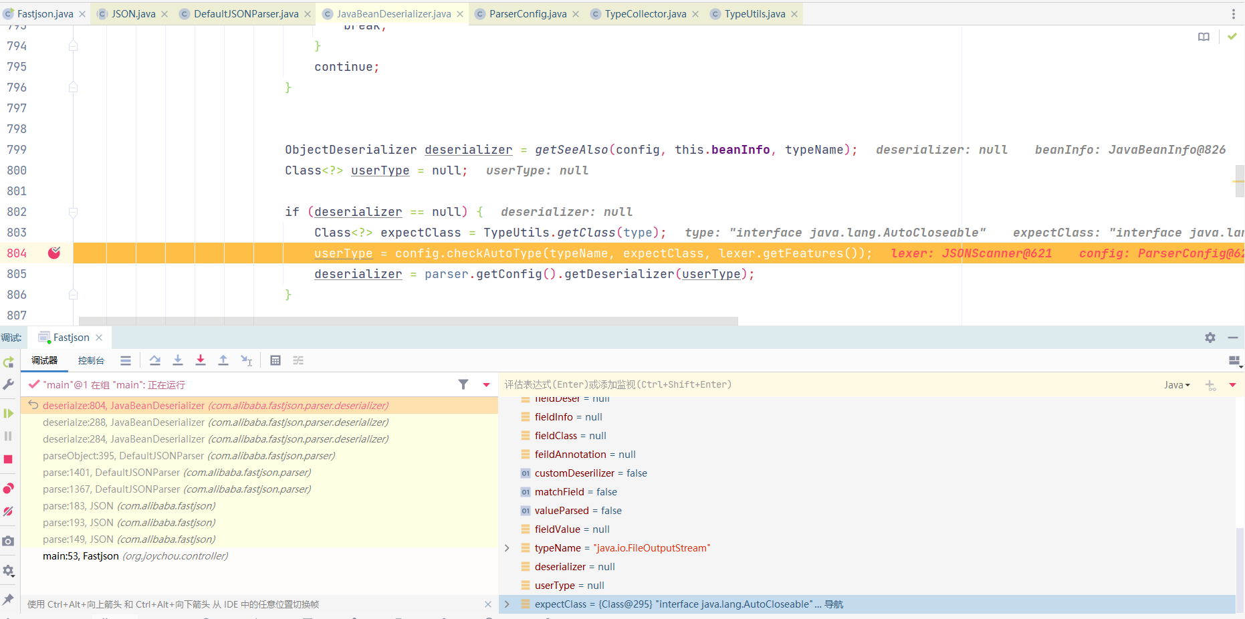Collapse code fold marker at line 796
The image size is (1245, 619).
[74, 88]
